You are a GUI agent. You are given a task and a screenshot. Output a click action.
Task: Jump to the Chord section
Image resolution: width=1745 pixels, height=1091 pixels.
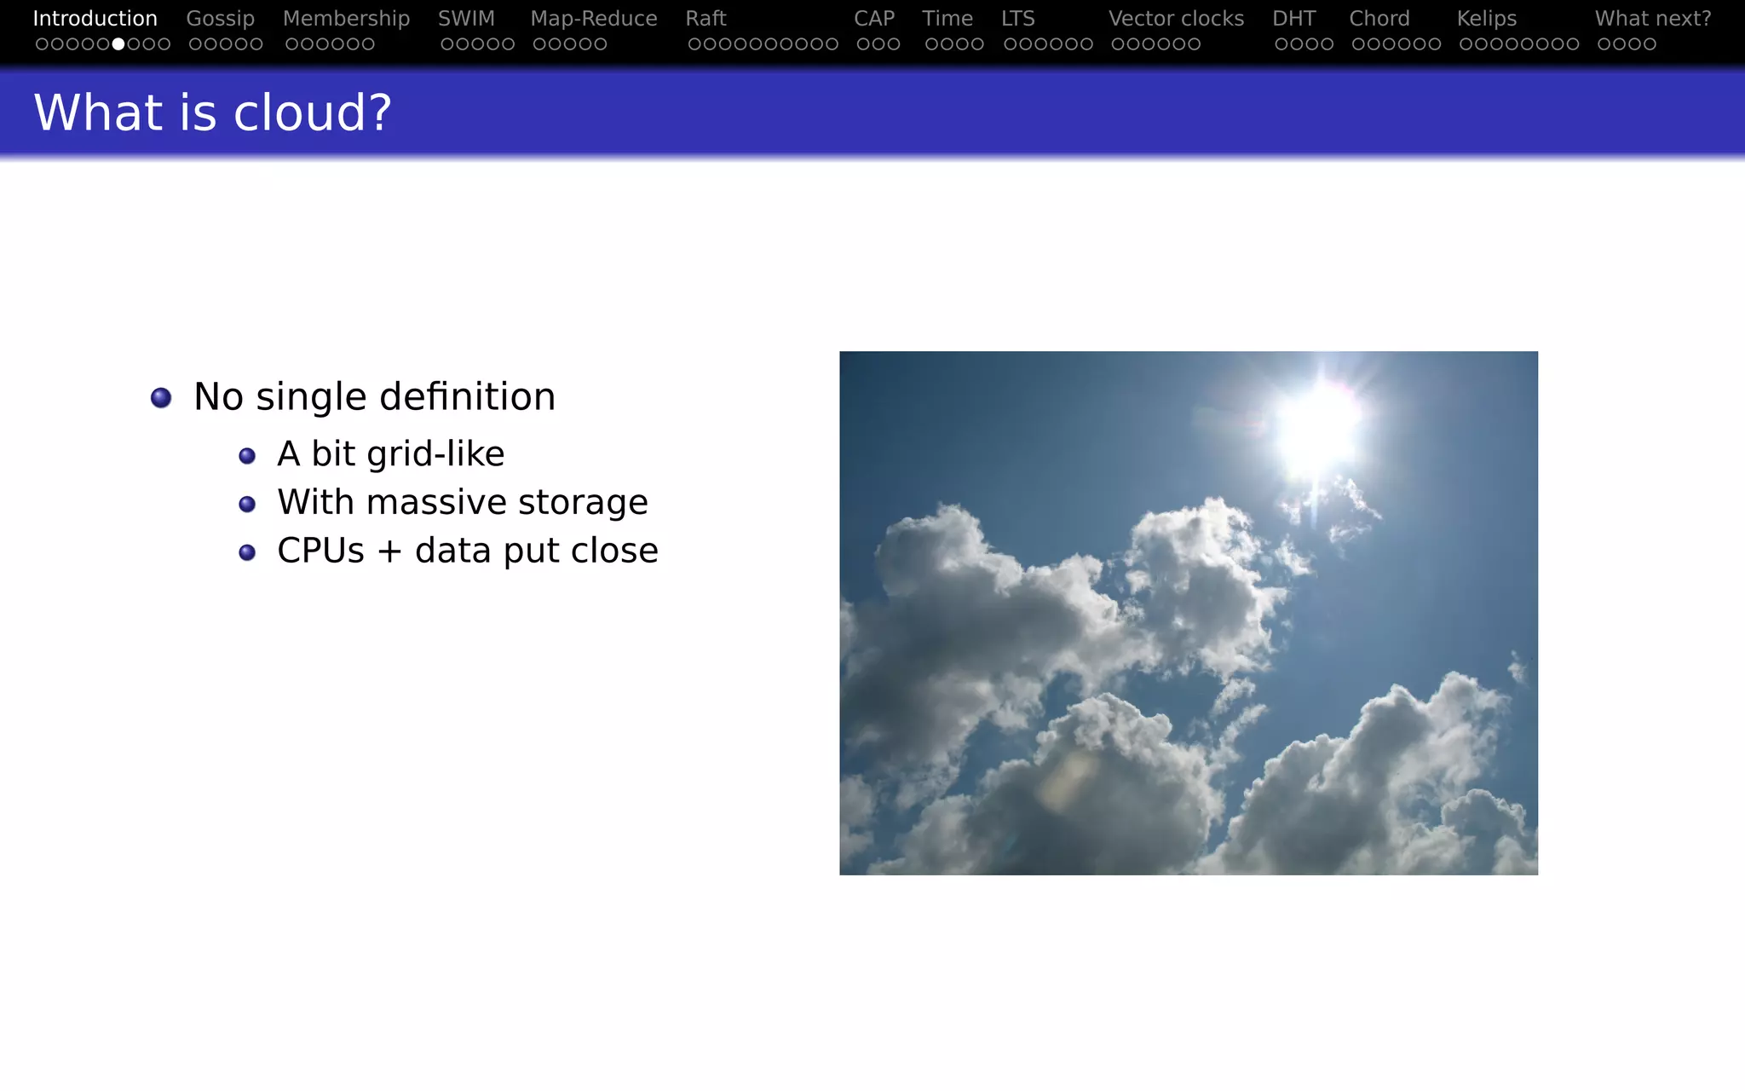click(x=1379, y=19)
